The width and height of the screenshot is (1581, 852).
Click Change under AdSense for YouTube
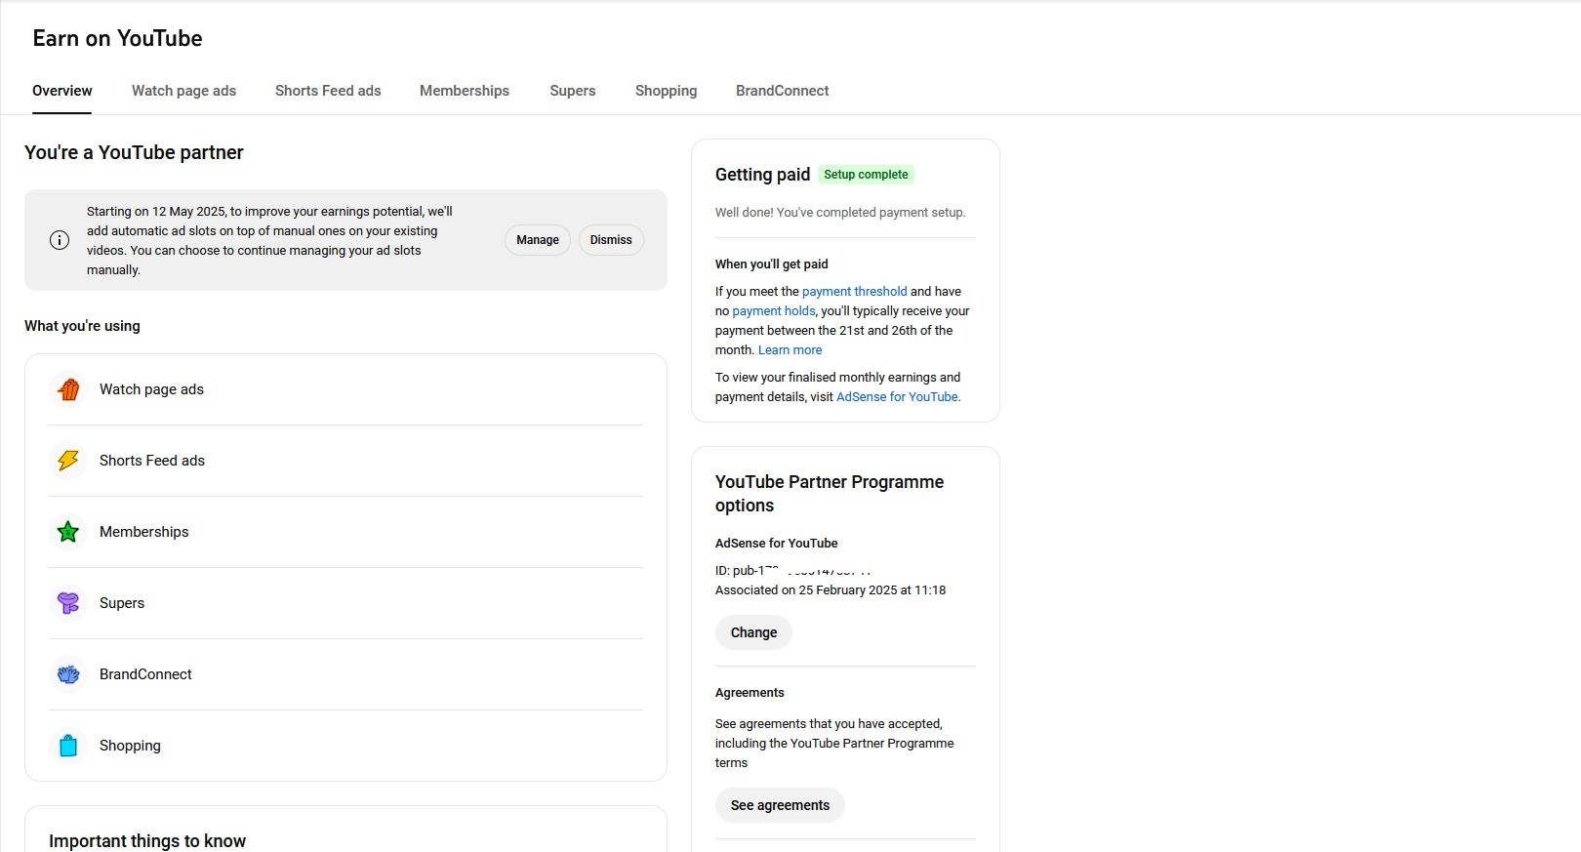(x=753, y=632)
